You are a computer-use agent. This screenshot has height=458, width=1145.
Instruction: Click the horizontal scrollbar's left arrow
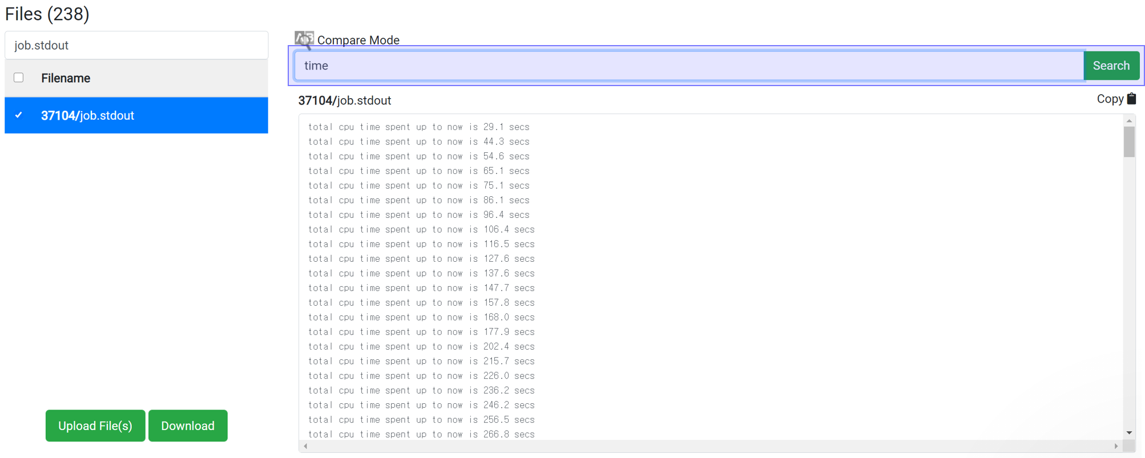click(306, 446)
